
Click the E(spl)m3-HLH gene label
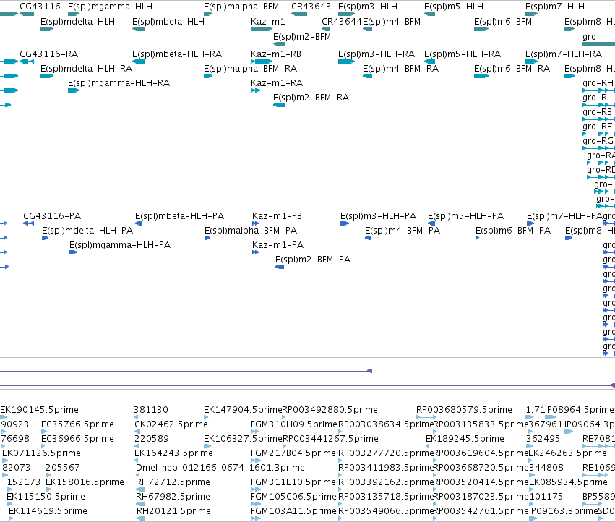tap(368, 7)
